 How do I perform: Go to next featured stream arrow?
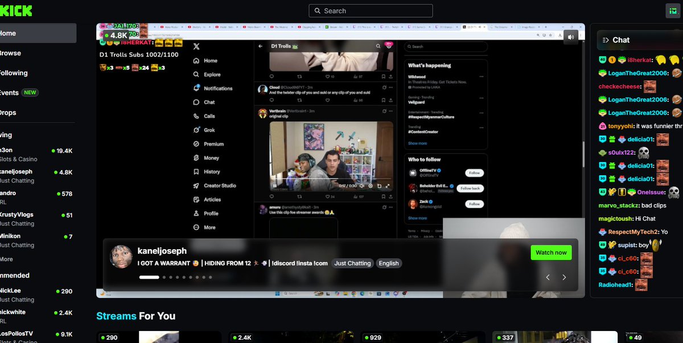pyautogui.click(x=564, y=278)
